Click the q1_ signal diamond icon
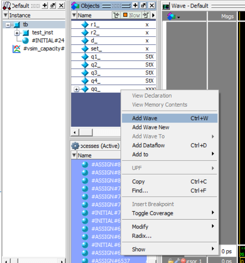Viewport: 245px width, 263px height. click(85, 57)
